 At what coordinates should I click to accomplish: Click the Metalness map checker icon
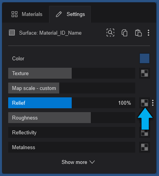pyautogui.click(x=145, y=147)
